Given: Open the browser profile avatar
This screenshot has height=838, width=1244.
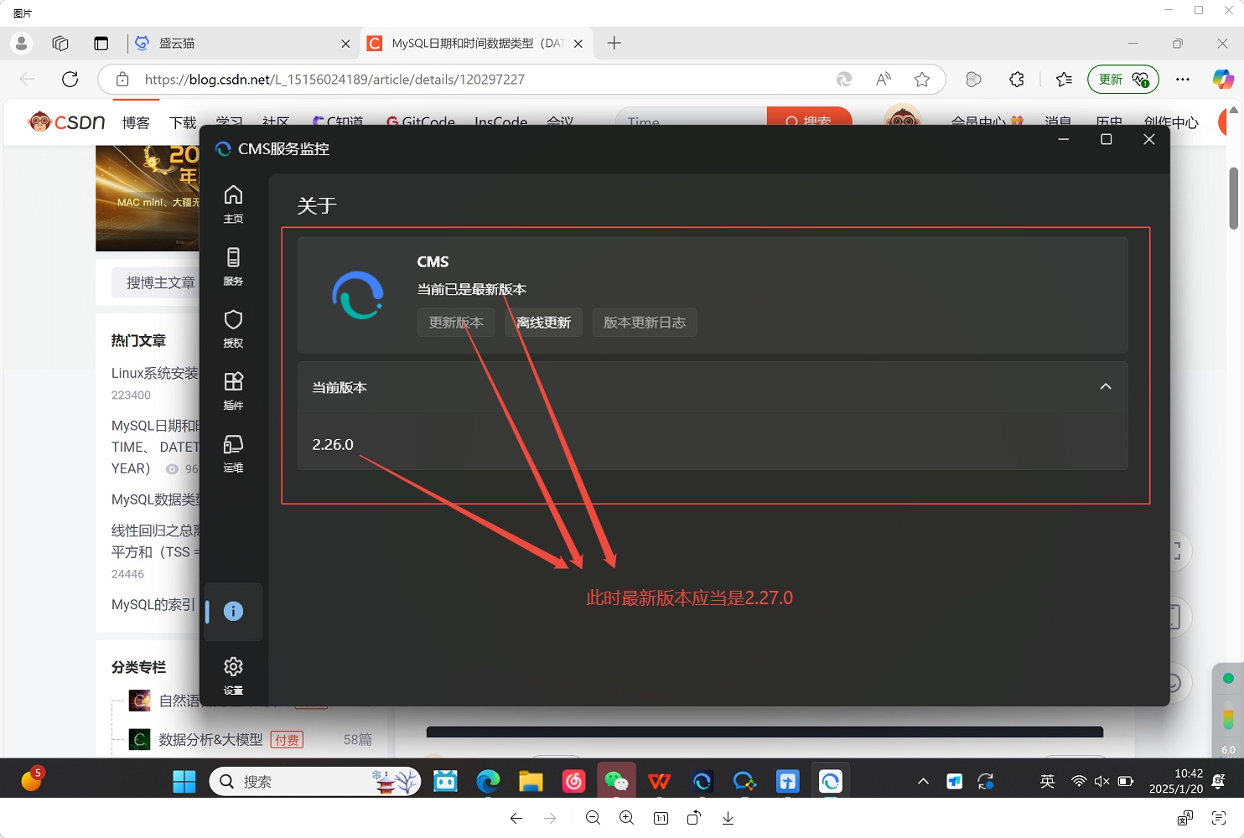Looking at the screenshot, I should pyautogui.click(x=21, y=43).
